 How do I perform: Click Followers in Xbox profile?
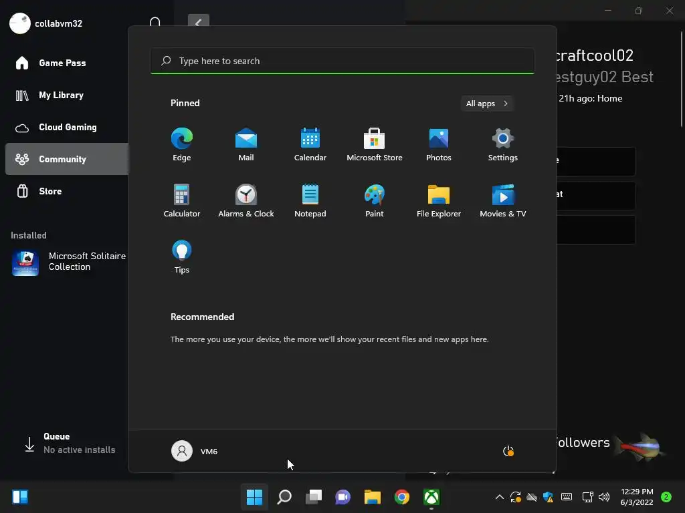coord(583,442)
